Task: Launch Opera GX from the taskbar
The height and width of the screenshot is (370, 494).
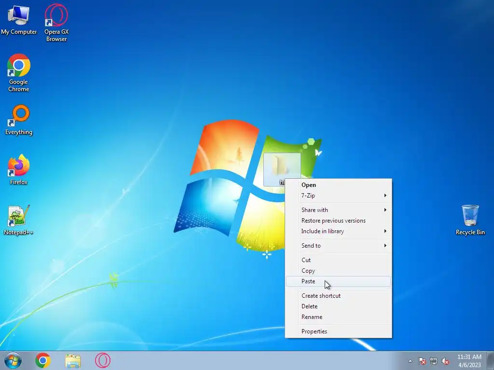Action: pyautogui.click(x=103, y=360)
